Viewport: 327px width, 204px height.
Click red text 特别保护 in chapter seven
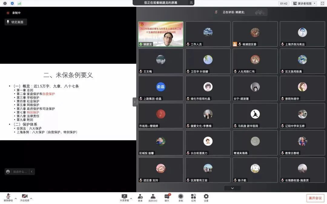[33, 112]
